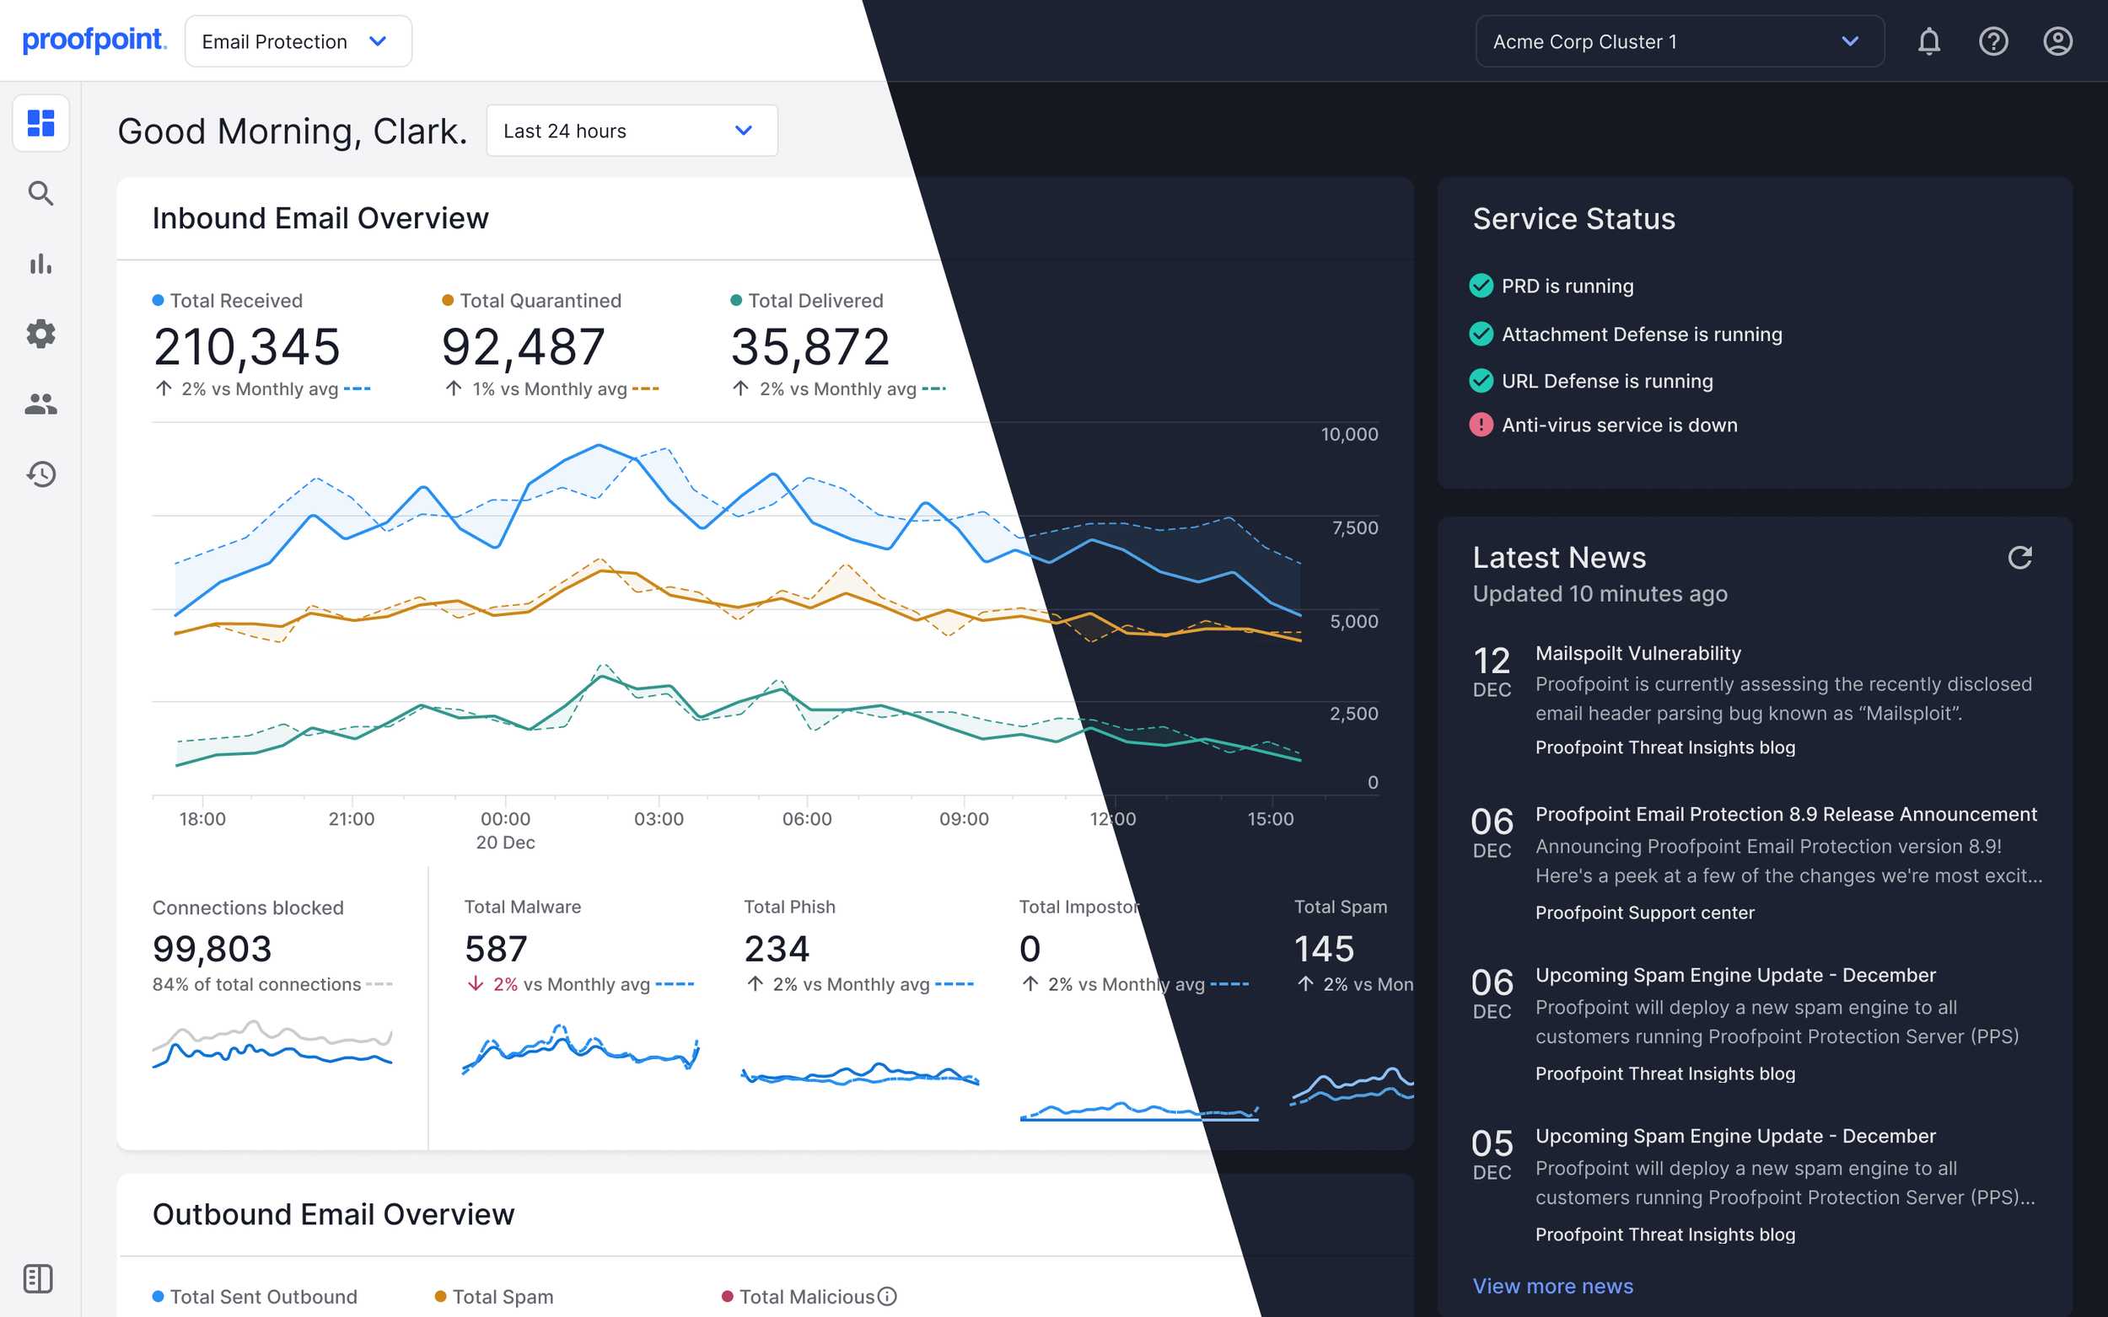Image resolution: width=2108 pixels, height=1317 pixels.
Task: Open notifications bell
Action: pyautogui.click(x=1928, y=41)
